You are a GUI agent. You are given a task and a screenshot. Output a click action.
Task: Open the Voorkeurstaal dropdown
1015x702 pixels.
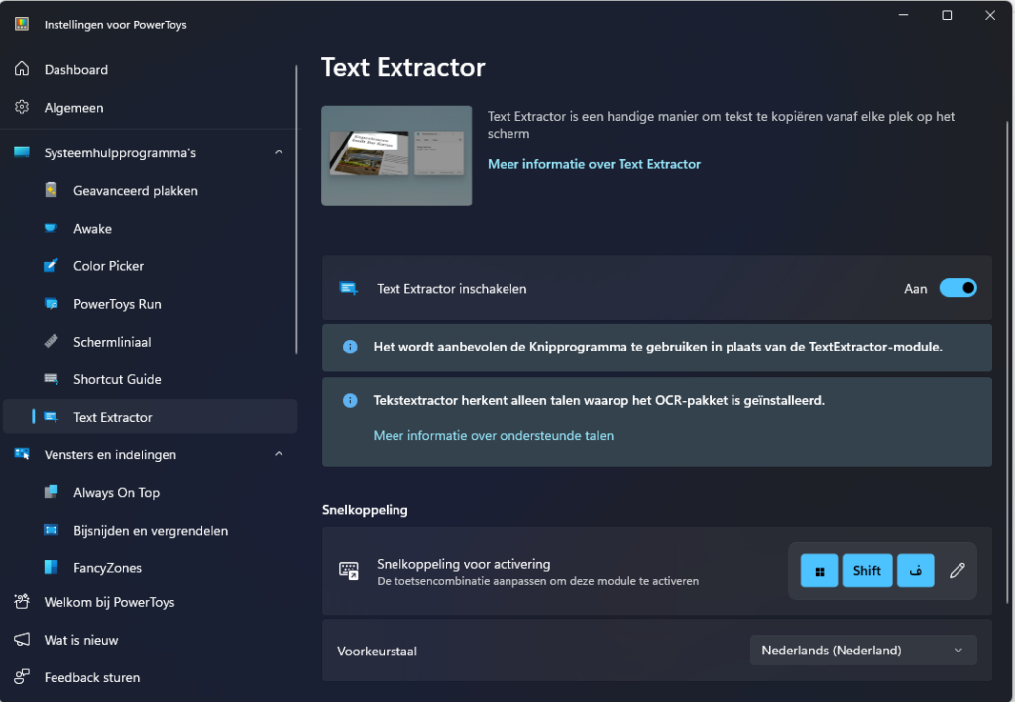[x=863, y=651]
